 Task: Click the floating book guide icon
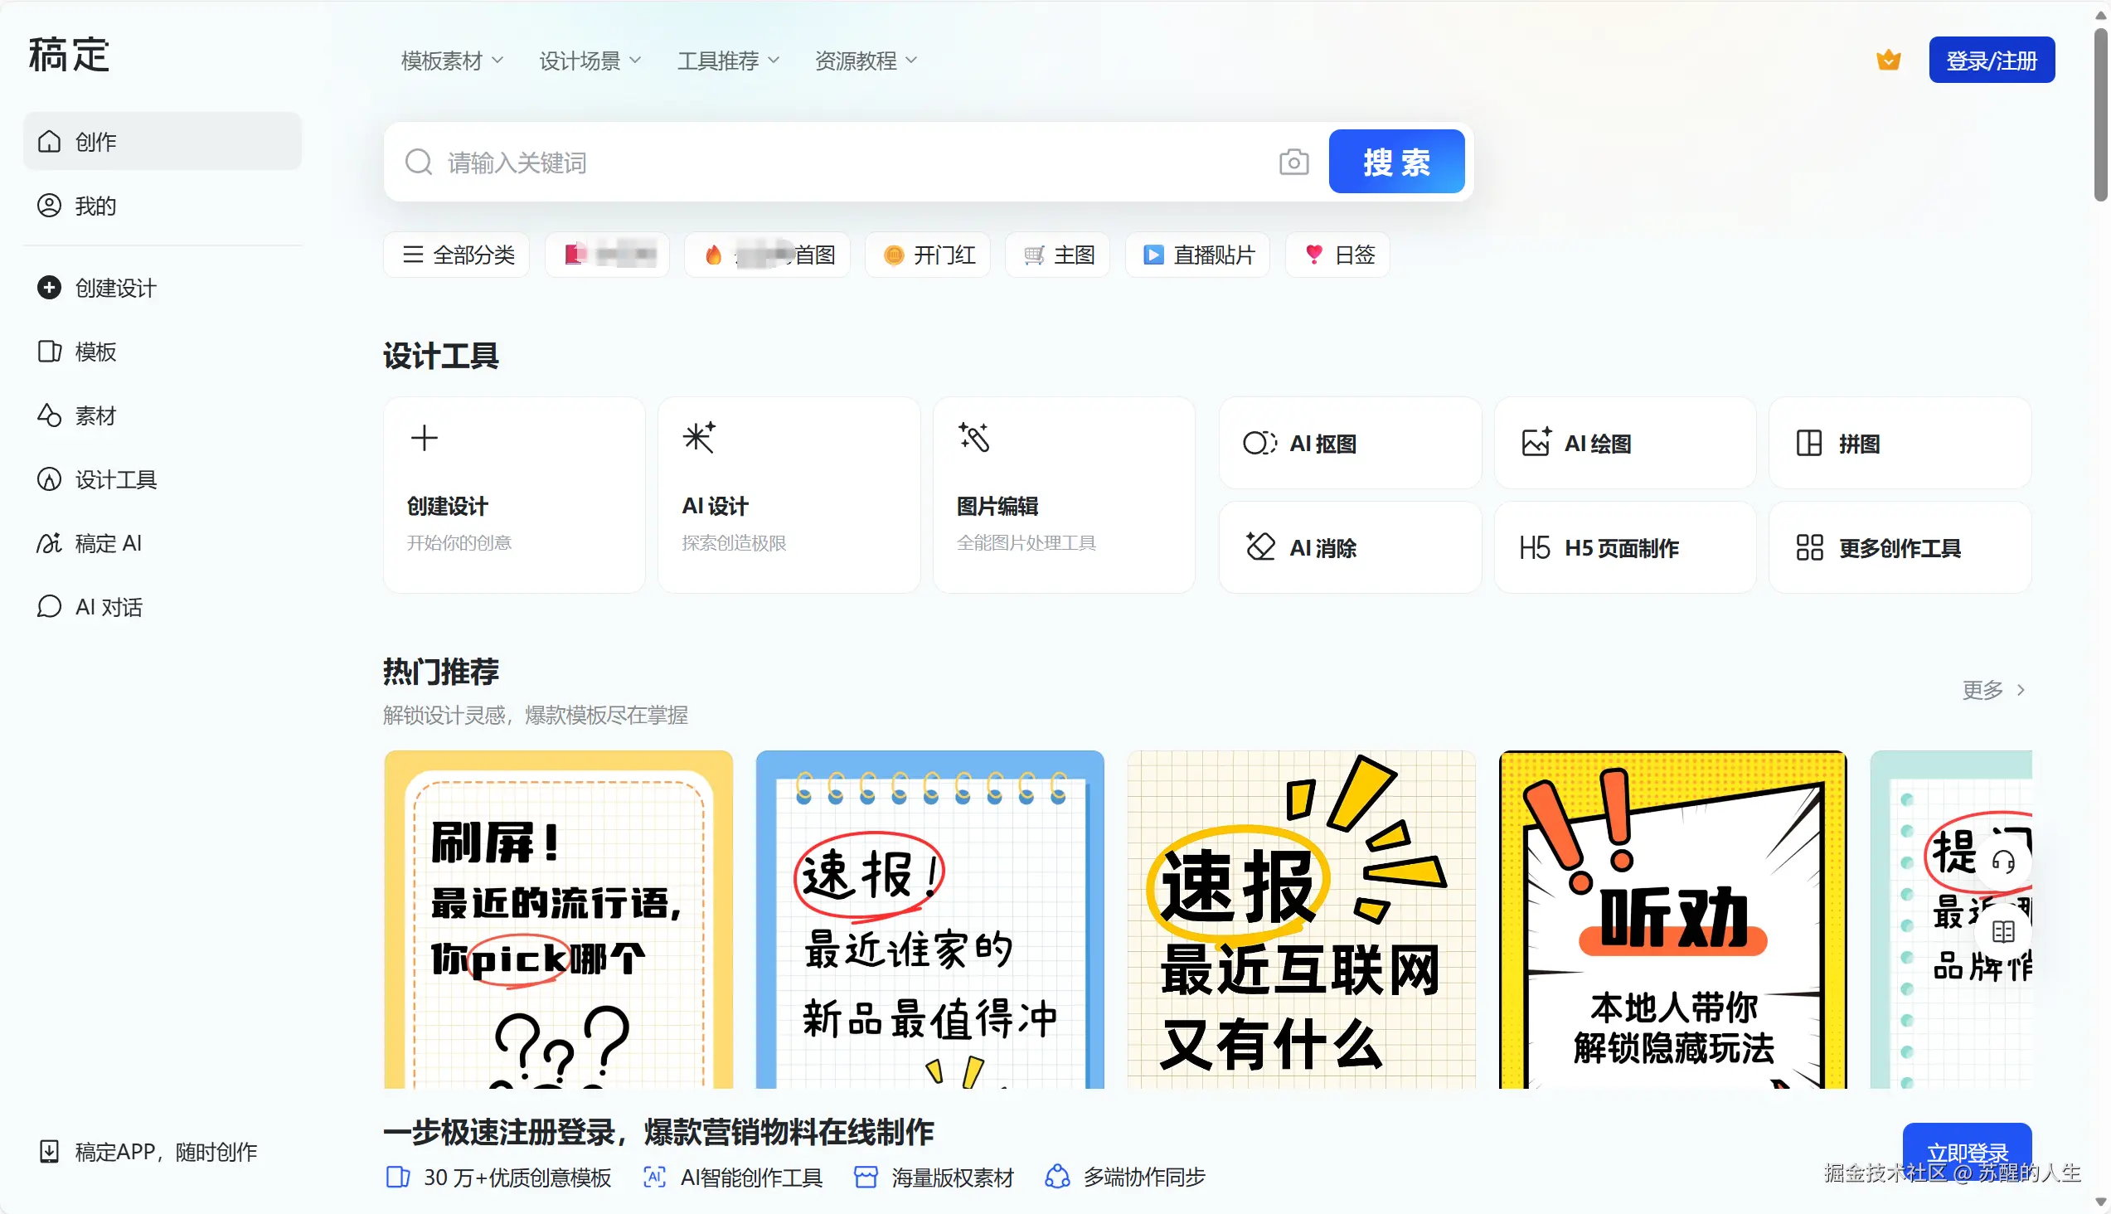(2002, 931)
